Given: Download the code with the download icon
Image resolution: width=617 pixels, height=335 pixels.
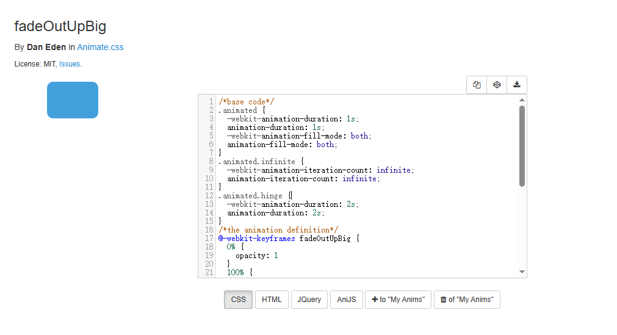Looking at the screenshot, I should point(517,85).
